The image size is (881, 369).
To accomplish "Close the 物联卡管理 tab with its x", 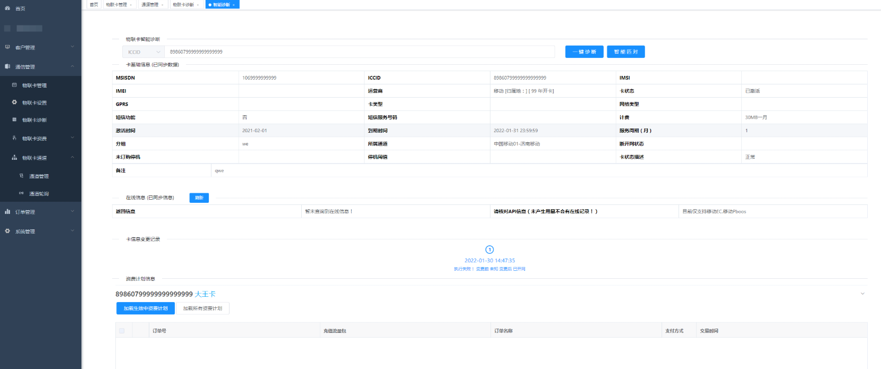I will pos(131,5).
